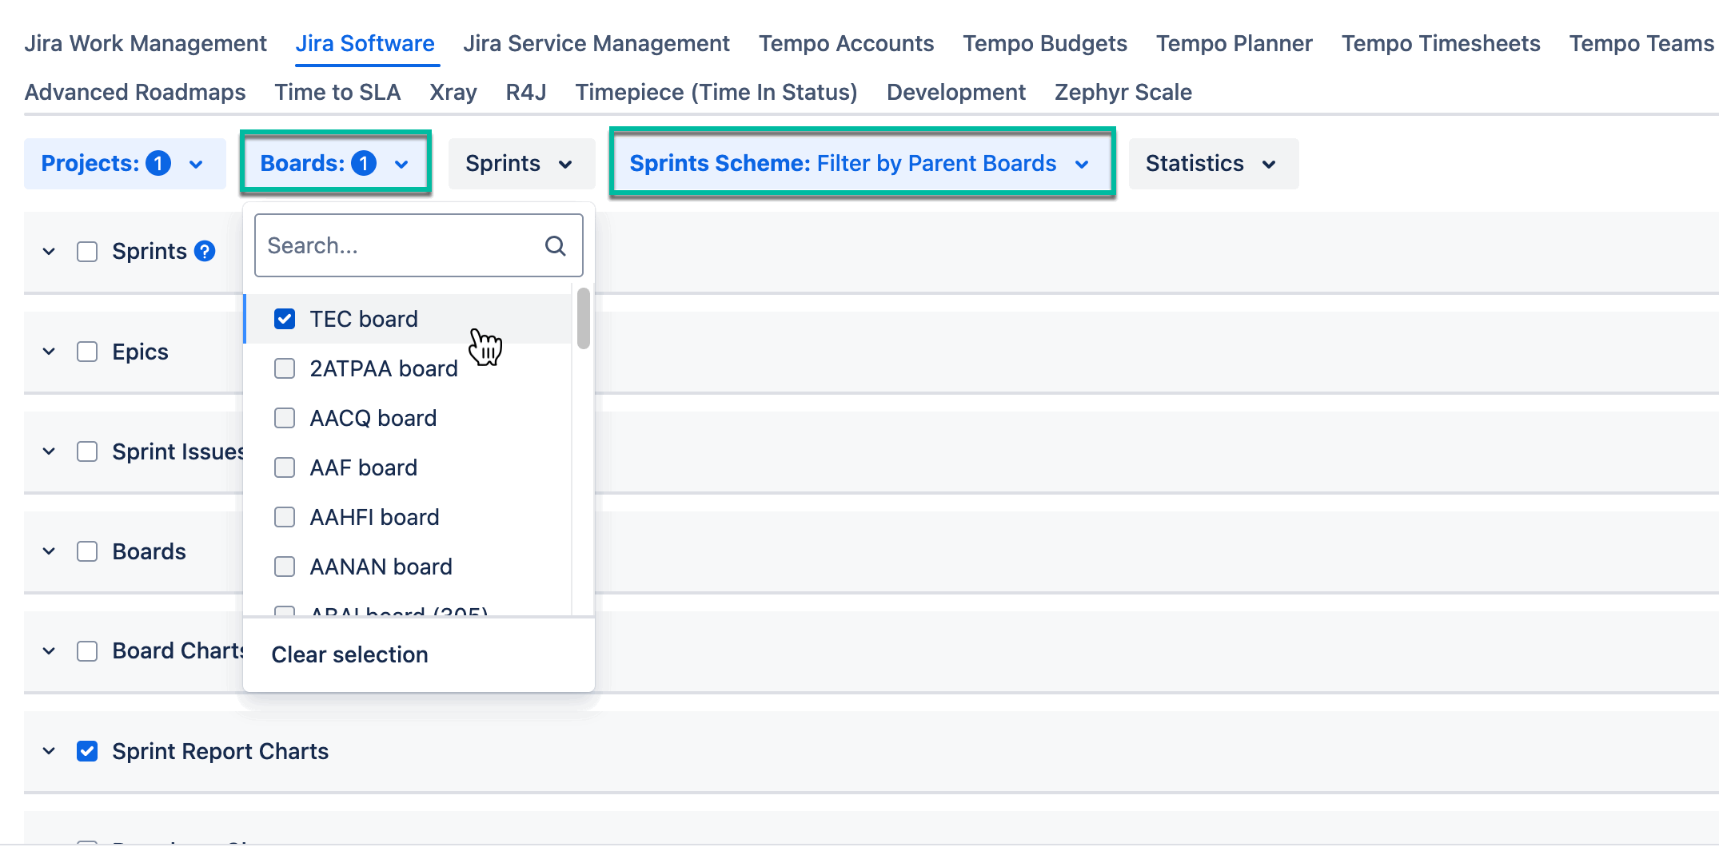The image size is (1719, 847).
Task: Collapse the Epics section
Action: [48, 352]
